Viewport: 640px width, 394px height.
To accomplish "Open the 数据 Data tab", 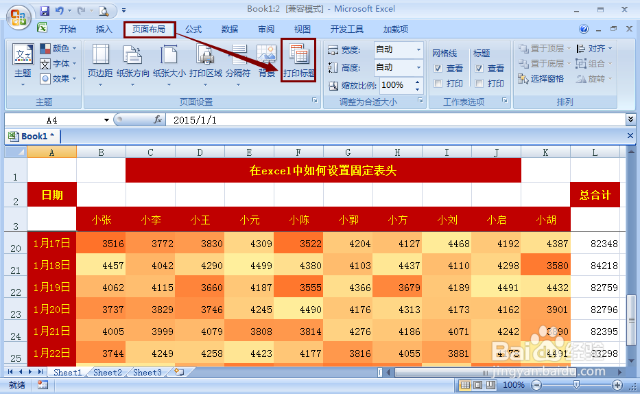I will tap(230, 29).
